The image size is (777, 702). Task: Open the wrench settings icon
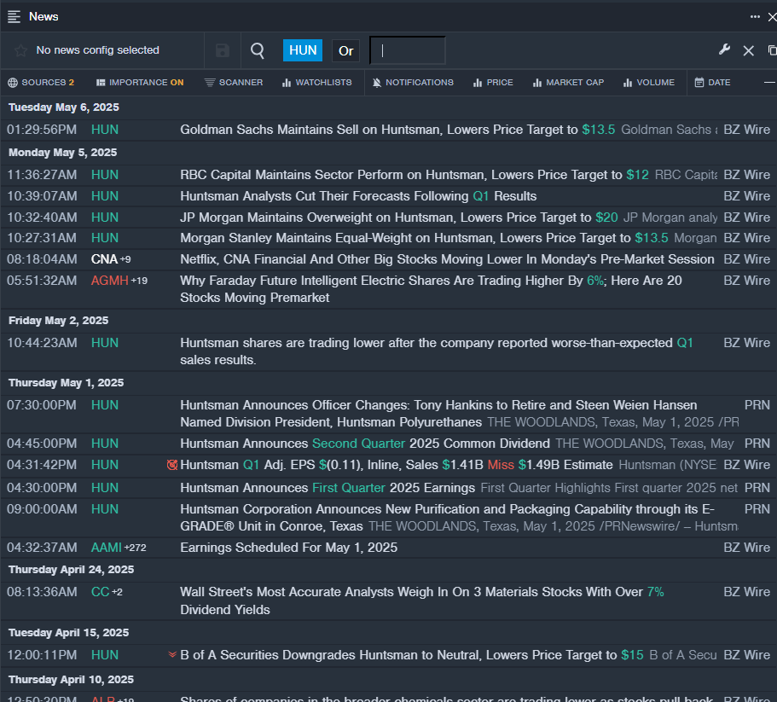(724, 50)
